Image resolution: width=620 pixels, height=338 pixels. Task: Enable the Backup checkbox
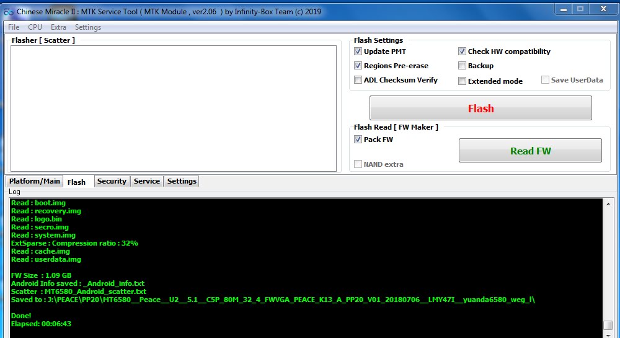click(x=463, y=66)
